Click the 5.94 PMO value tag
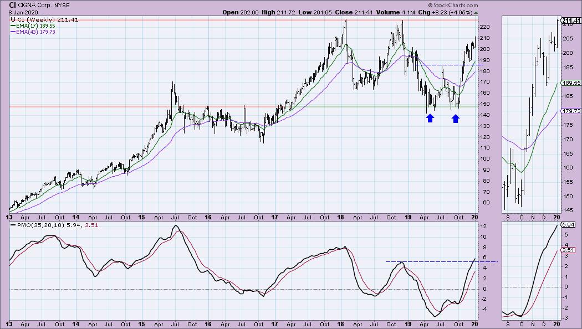Screen dimensions: 582x329 pyautogui.click(x=569, y=224)
